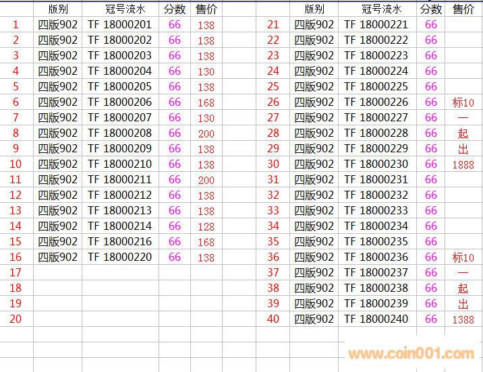Click the 标10 cell in row 26
Viewport: 483px width, 372px height.
tap(463, 102)
